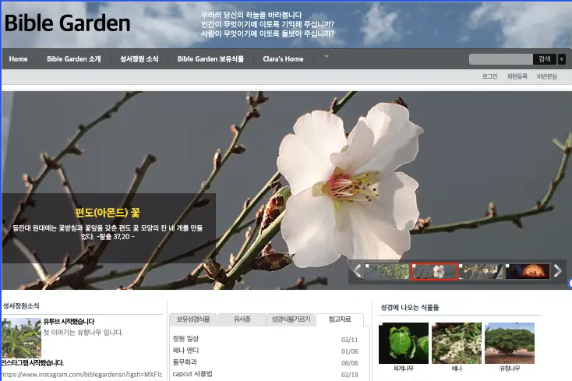The height and width of the screenshot is (381, 572).
Task: Open the 헤나 plant thumbnail
Action: (x=457, y=344)
